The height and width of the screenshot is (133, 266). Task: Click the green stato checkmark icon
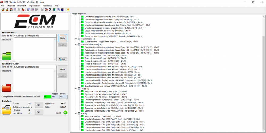[65, 113]
